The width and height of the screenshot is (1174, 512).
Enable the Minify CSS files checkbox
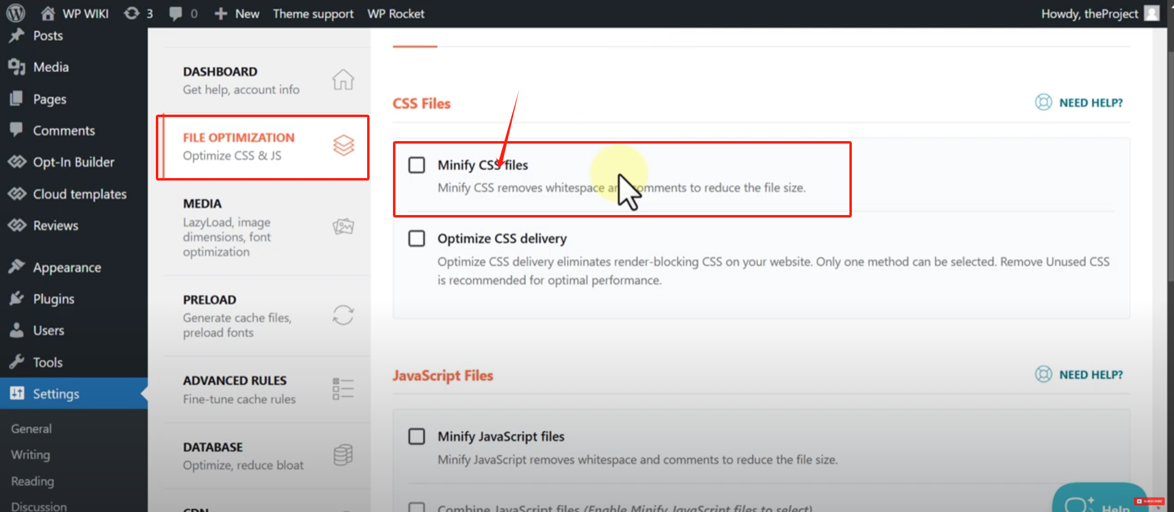[417, 165]
